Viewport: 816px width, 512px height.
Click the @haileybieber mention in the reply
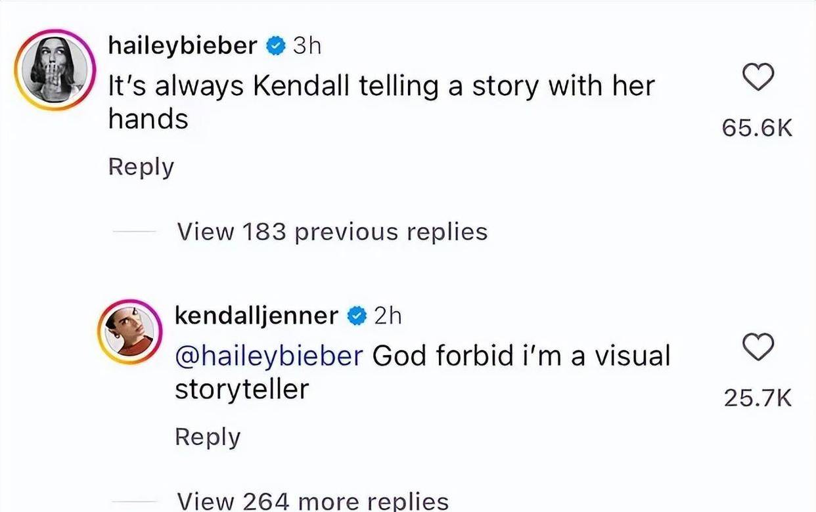tap(268, 356)
